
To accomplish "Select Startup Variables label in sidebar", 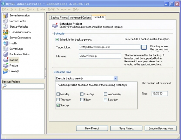I will pos(19,27).
